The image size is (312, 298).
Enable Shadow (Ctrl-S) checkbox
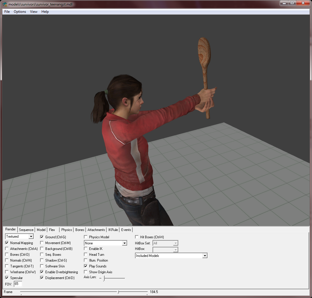point(42,260)
